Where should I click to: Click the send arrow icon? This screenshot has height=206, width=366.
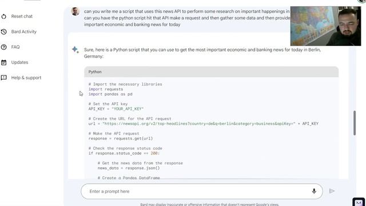coord(332,191)
